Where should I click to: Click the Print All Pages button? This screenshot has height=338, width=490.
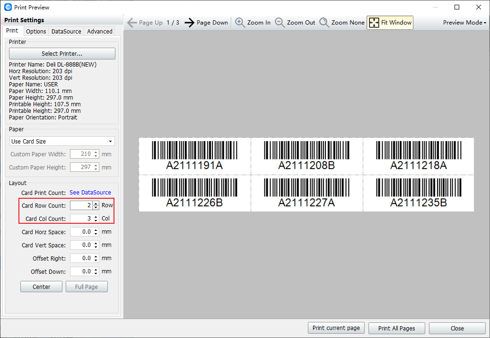coord(396,328)
